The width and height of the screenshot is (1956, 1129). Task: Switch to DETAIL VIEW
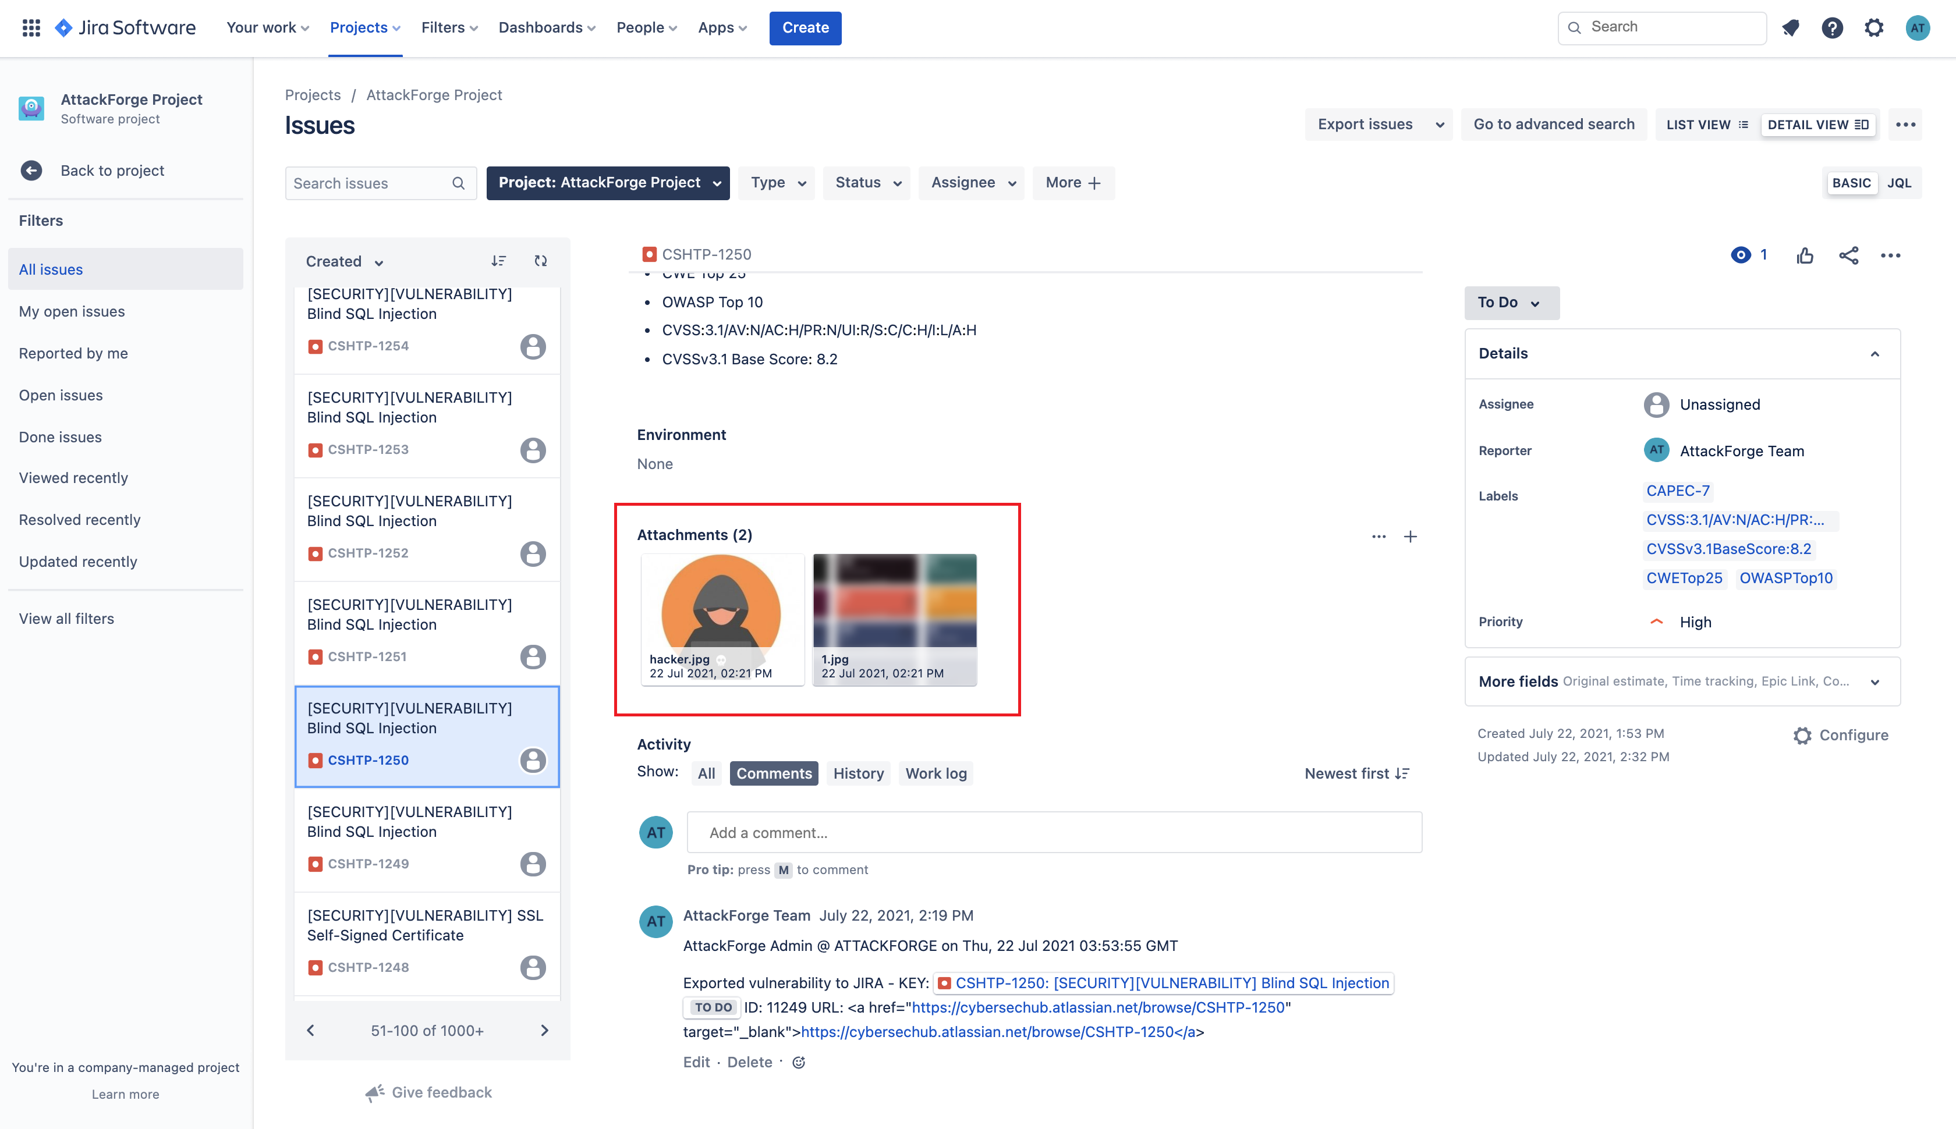click(x=1818, y=125)
